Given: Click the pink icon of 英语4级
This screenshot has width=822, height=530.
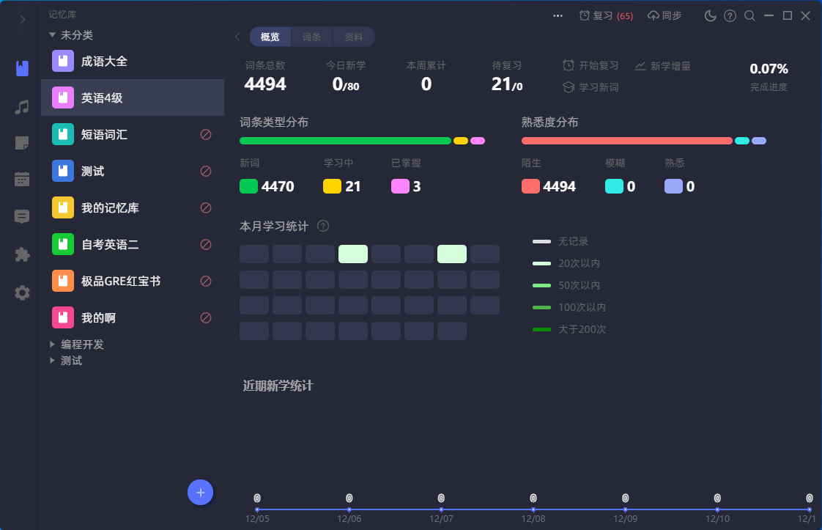Looking at the screenshot, I should pyautogui.click(x=63, y=97).
